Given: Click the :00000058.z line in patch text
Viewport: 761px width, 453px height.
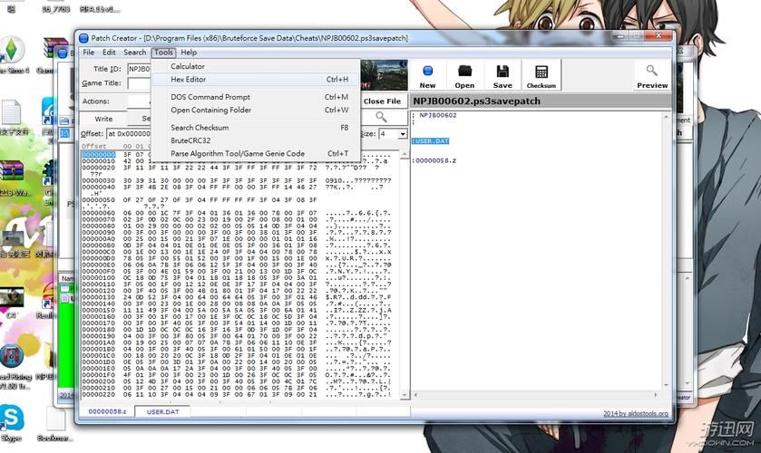Looking at the screenshot, I should pyautogui.click(x=434, y=160).
